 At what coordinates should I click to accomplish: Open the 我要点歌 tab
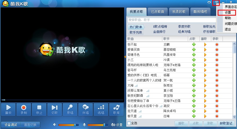point(136,12)
